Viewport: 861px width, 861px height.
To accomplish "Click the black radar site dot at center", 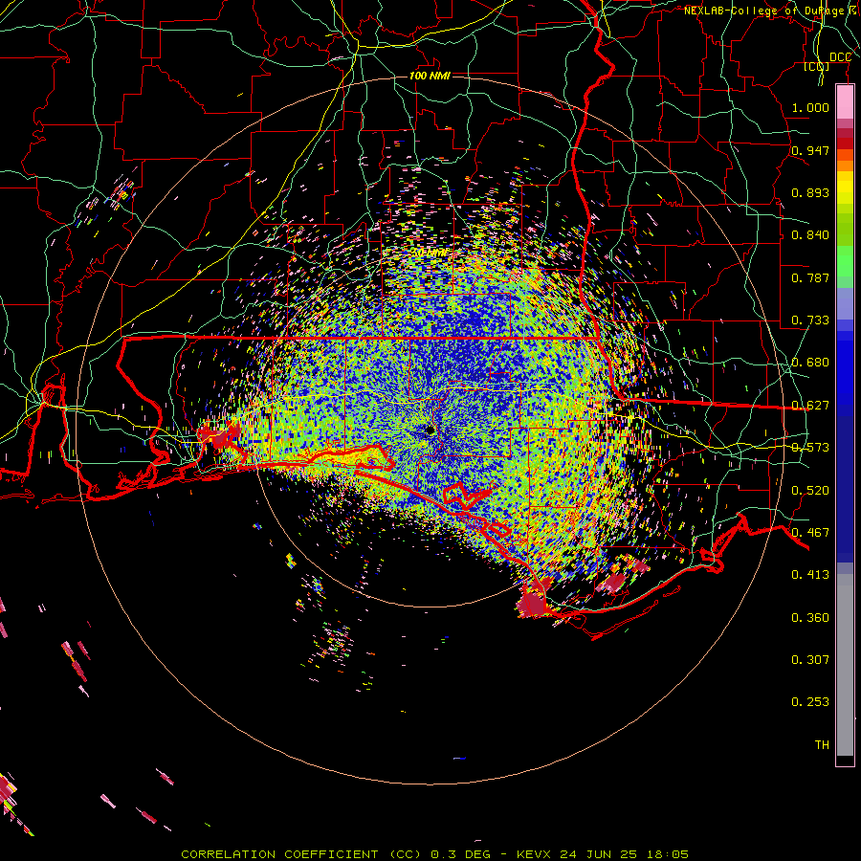I will pyautogui.click(x=430, y=430).
